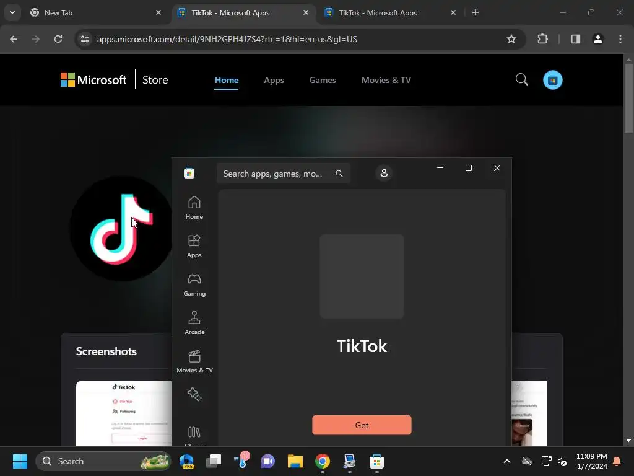Open the partially hidden right screenshot thumbnail
This screenshot has height=476, width=634.
(x=529, y=413)
